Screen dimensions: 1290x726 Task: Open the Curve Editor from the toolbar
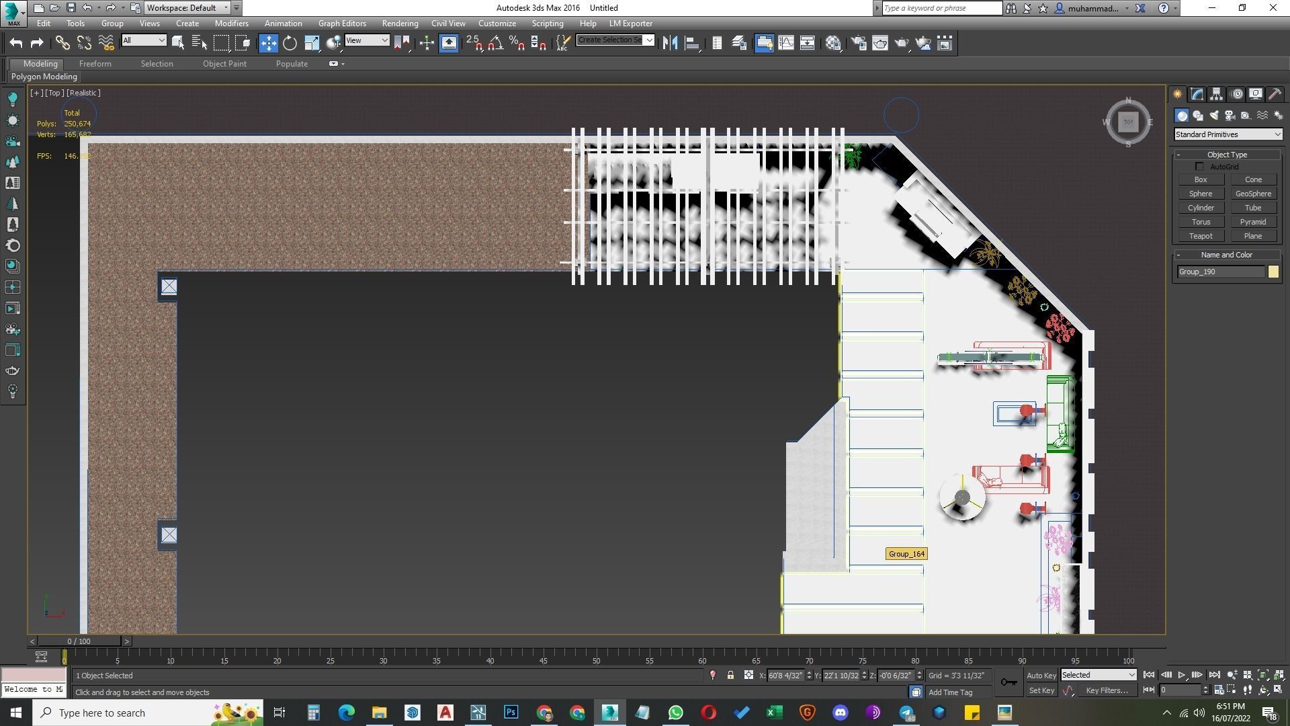(785, 44)
